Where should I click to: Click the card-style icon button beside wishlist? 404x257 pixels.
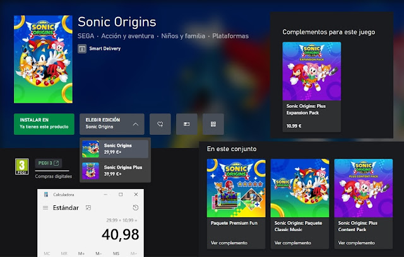(187, 124)
